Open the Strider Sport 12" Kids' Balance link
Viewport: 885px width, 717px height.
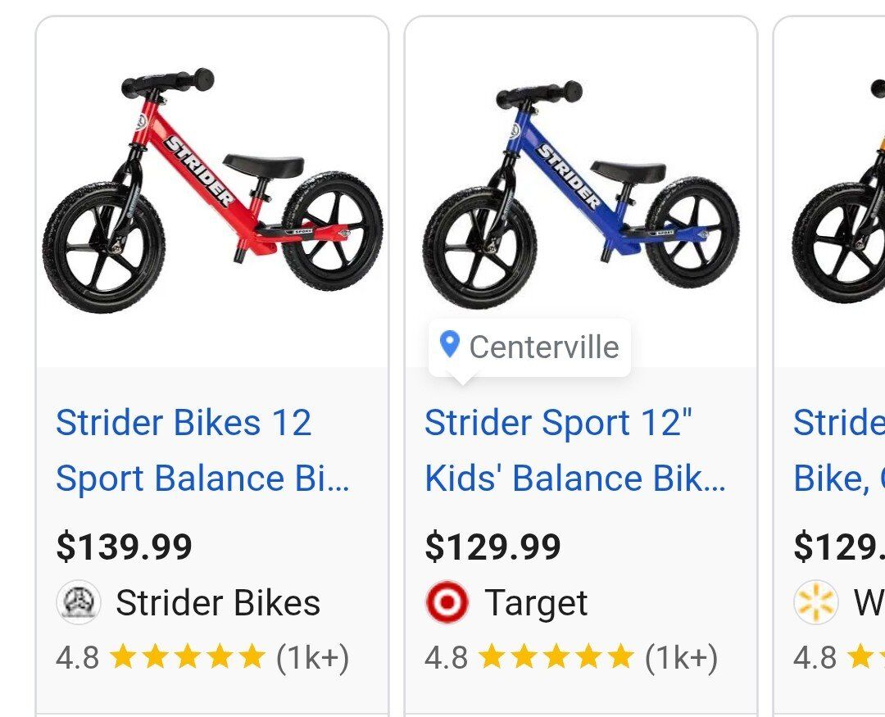click(x=574, y=451)
